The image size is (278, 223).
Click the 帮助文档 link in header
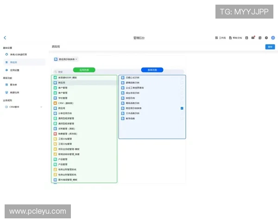[x=235, y=38]
